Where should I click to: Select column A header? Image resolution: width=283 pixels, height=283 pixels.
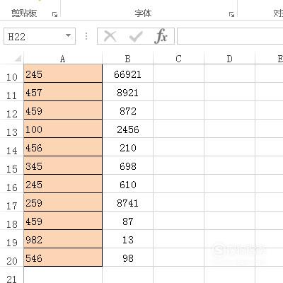pyautogui.click(x=63, y=59)
